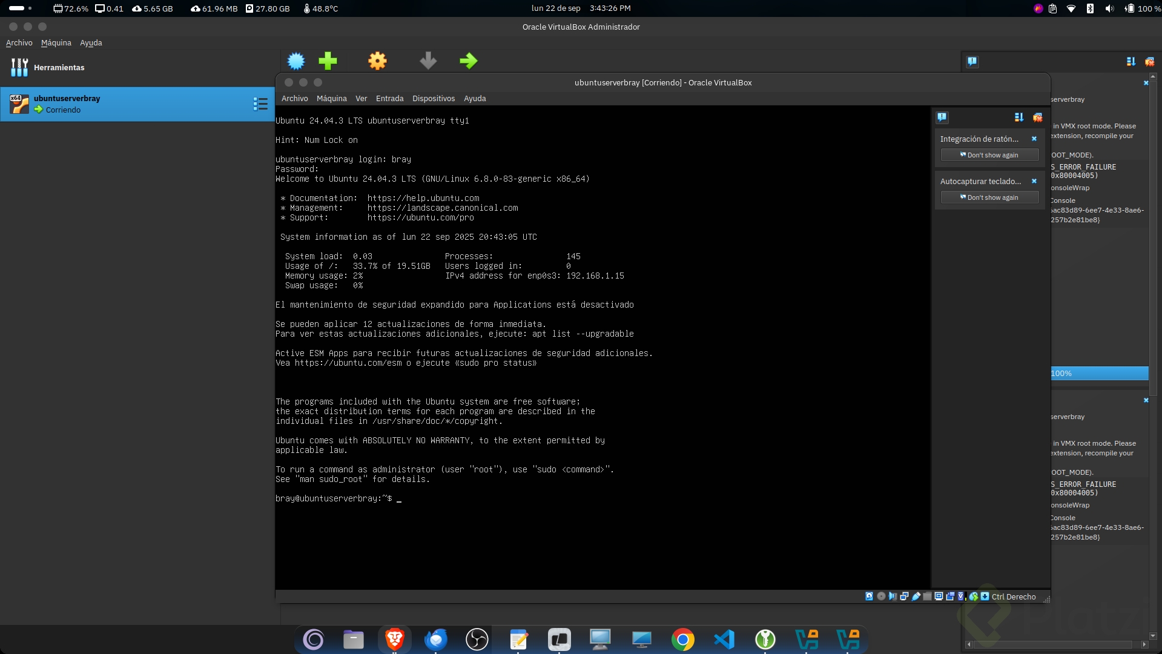Click the hard disk status bar indicator

(869, 596)
